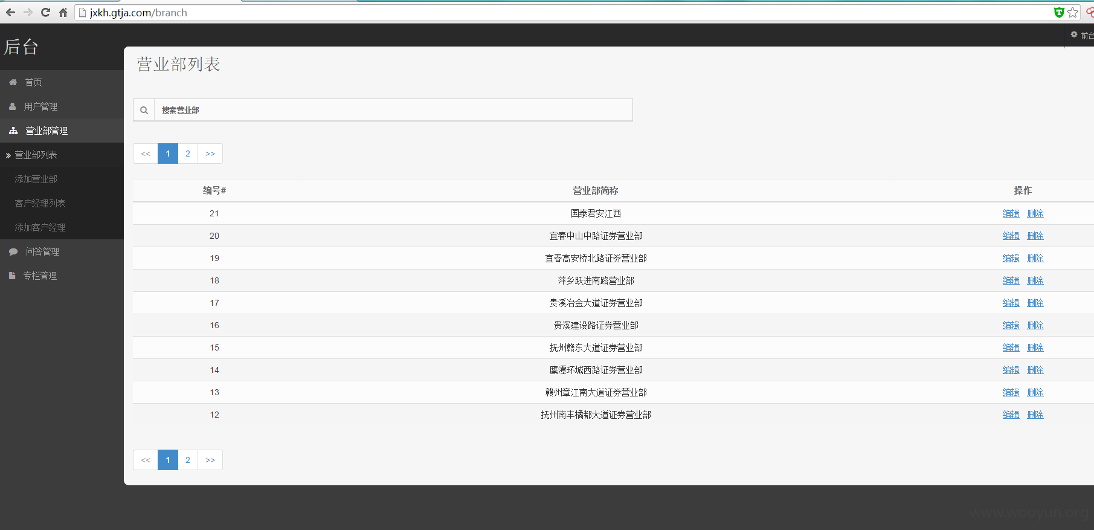Image resolution: width=1094 pixels, height=530 pixels.
Task: Click the green shield extension icon
Action: click(x=1059, y=12)
